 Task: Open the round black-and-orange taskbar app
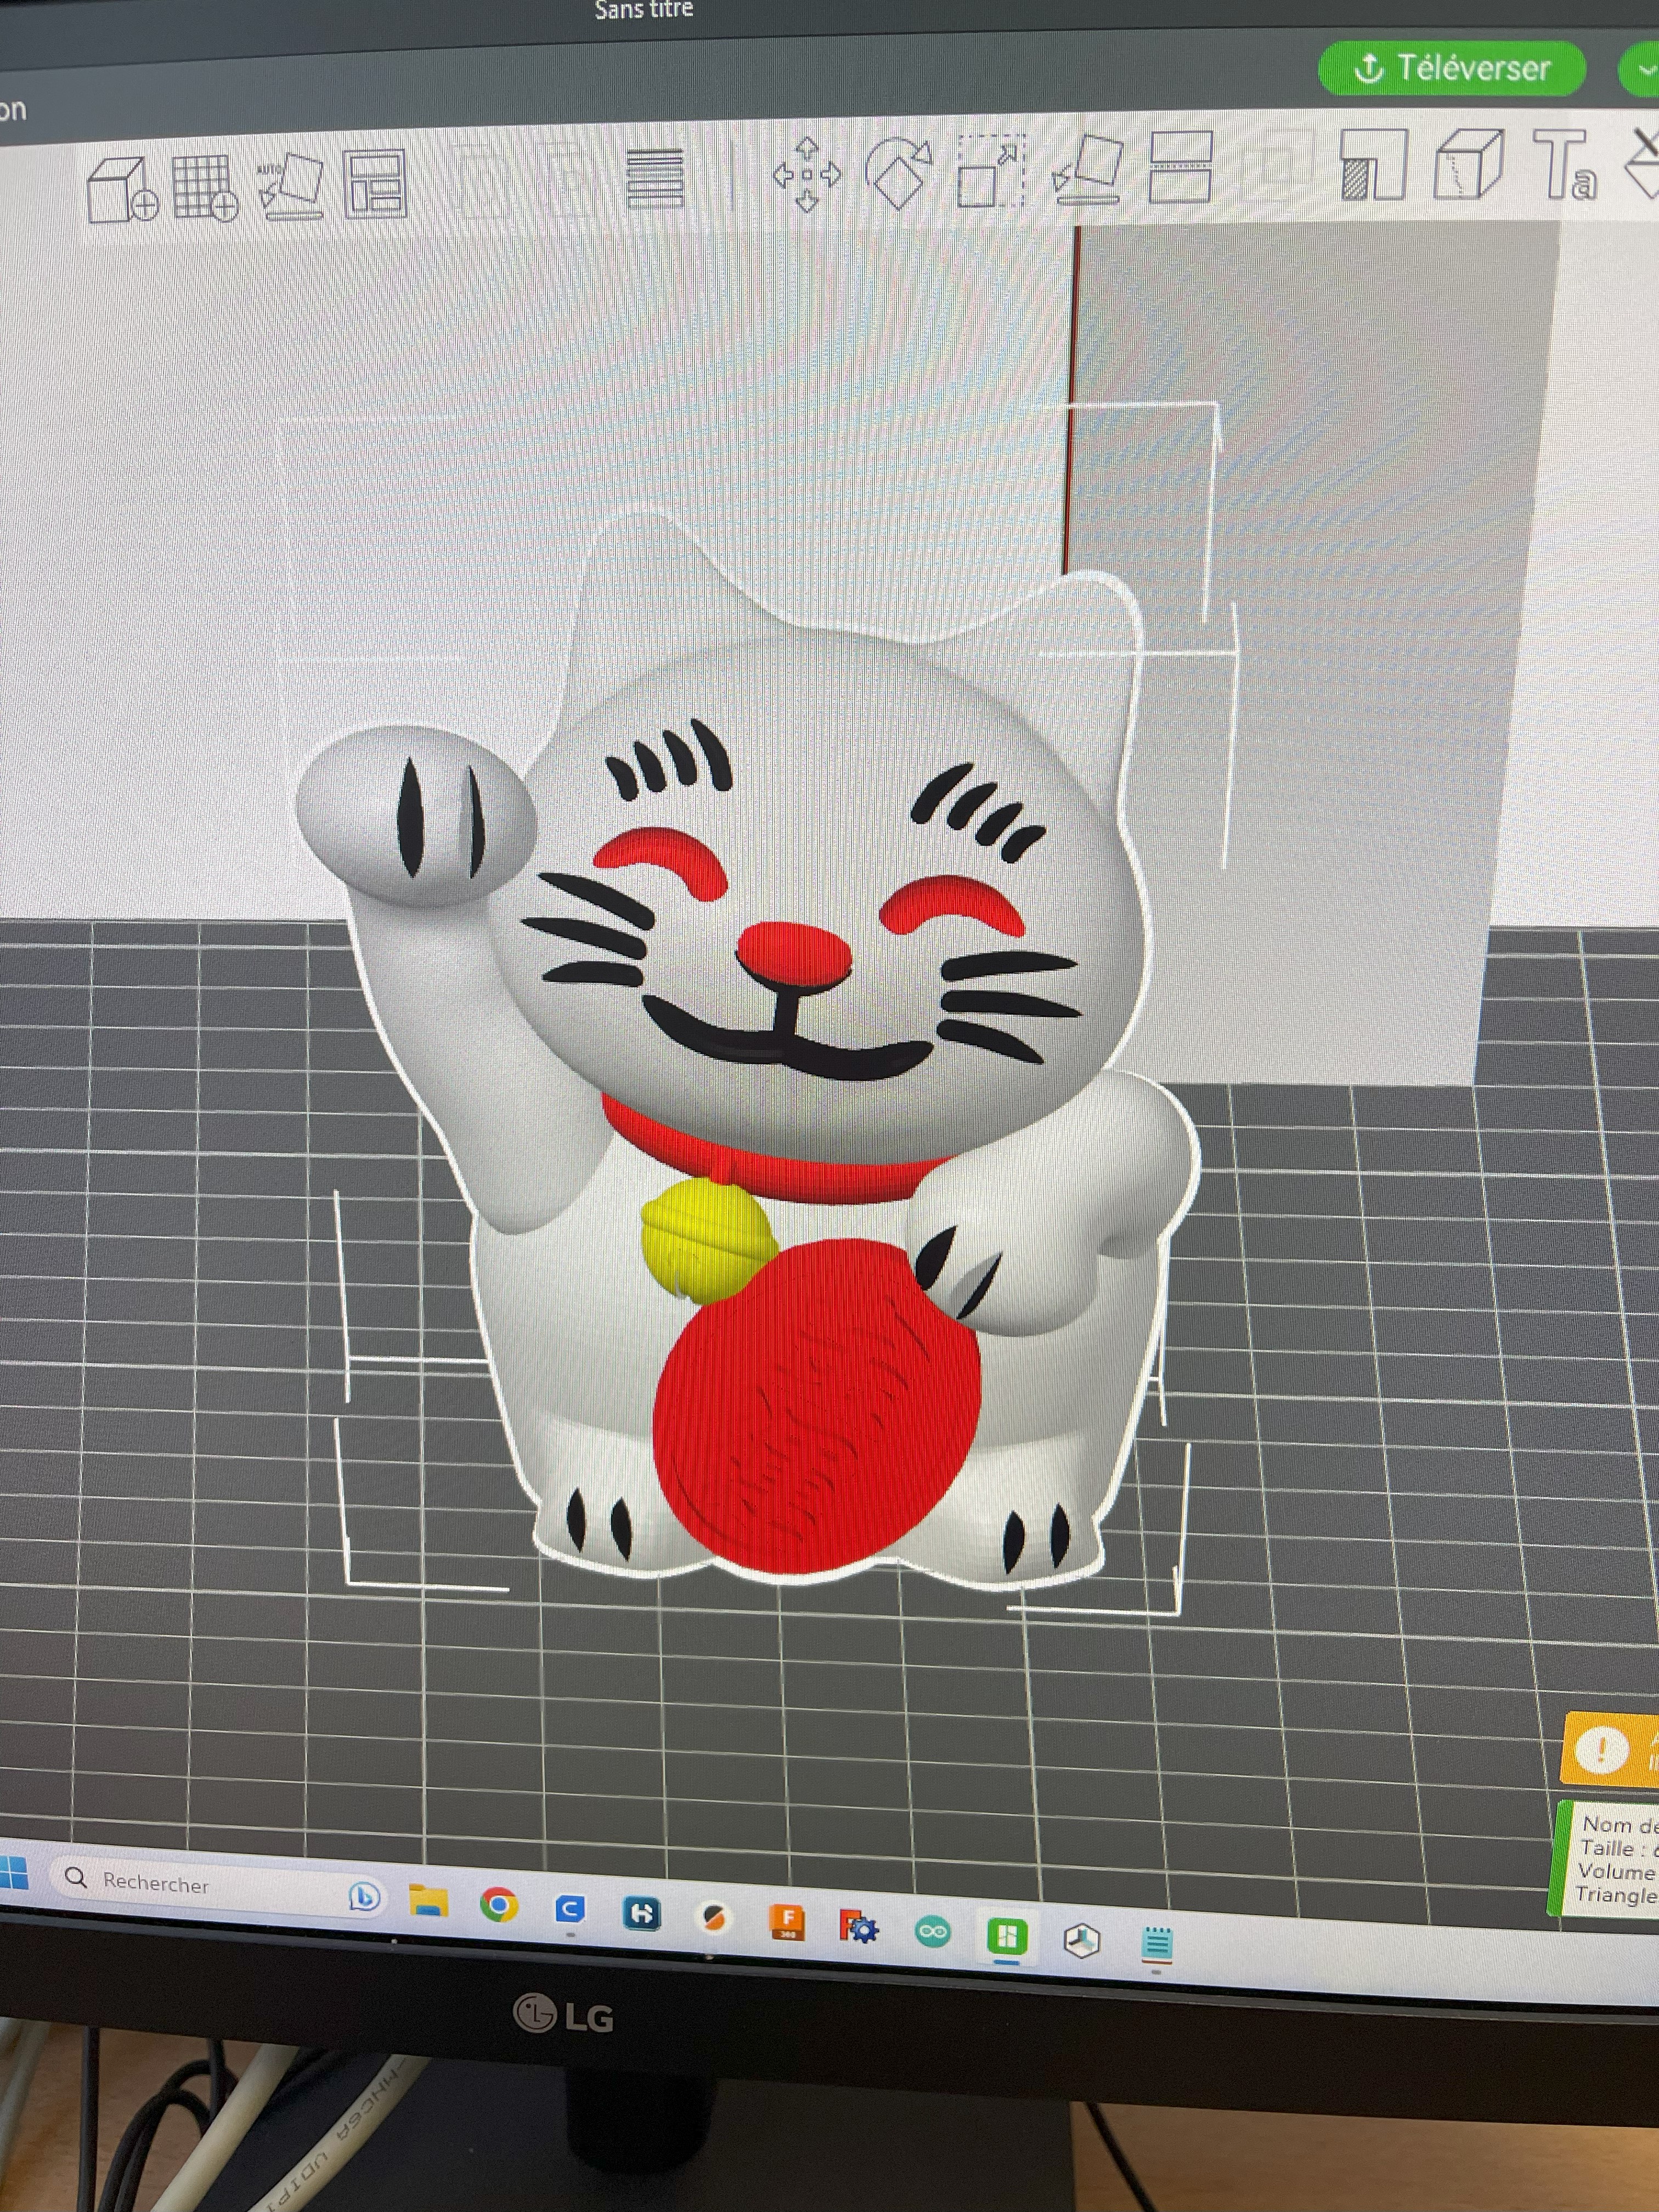pos(713,1917)
